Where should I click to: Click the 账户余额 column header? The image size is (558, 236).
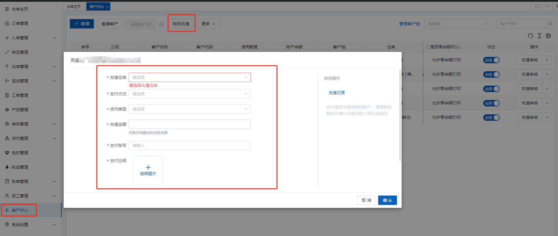pyautogui.click(x=294, y=47)
